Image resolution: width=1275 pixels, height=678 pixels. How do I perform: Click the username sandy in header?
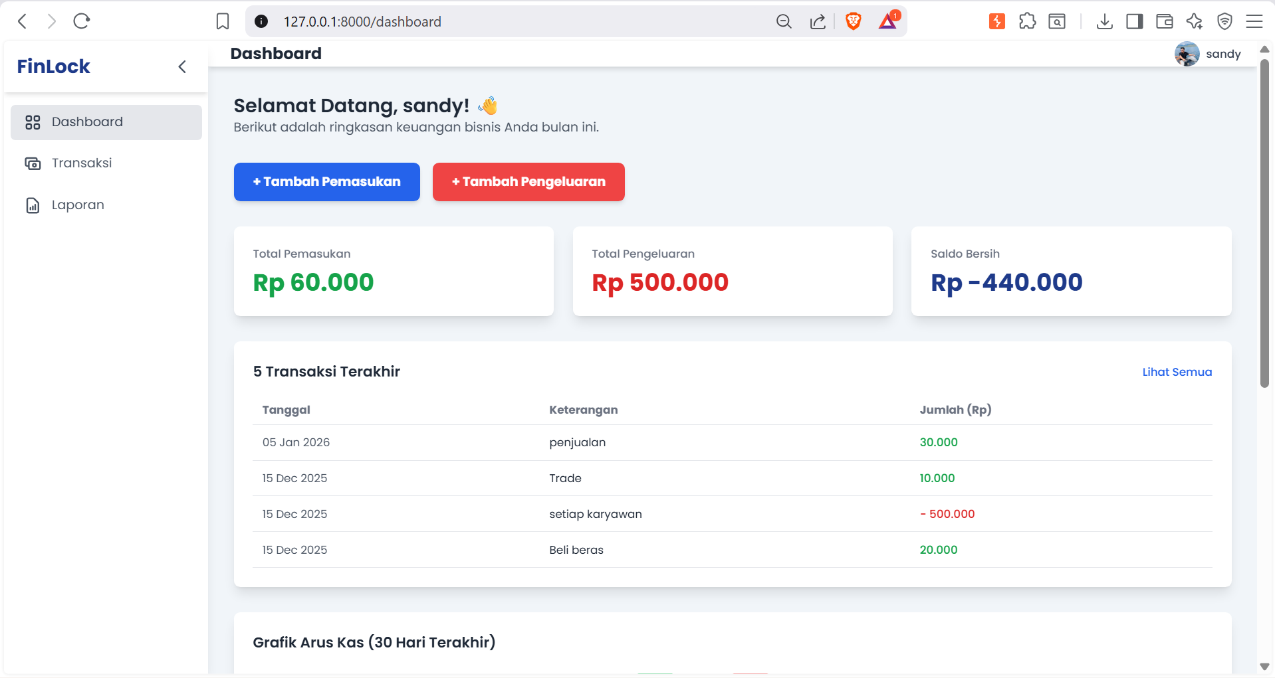point(1223,54)
